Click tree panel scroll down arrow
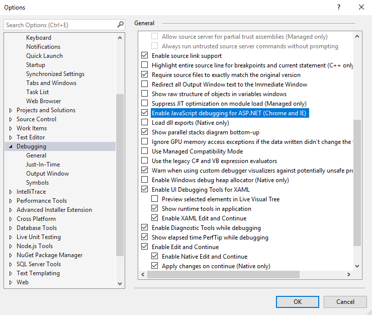The height and width of the screenshot is (315, 372). coord(120,283)
